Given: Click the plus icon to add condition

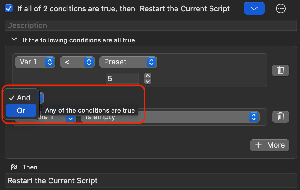Looking at the screenshot, I should [x=259, y=145].
